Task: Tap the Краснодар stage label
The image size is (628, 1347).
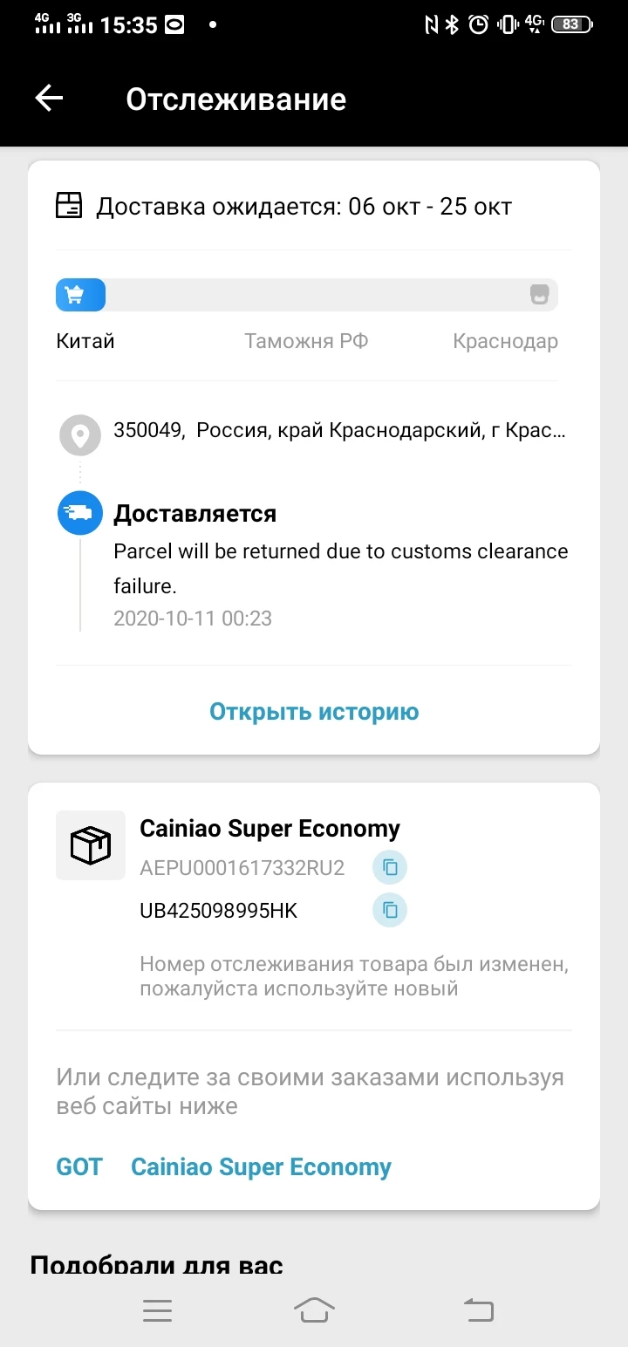Action: point(505,341)
